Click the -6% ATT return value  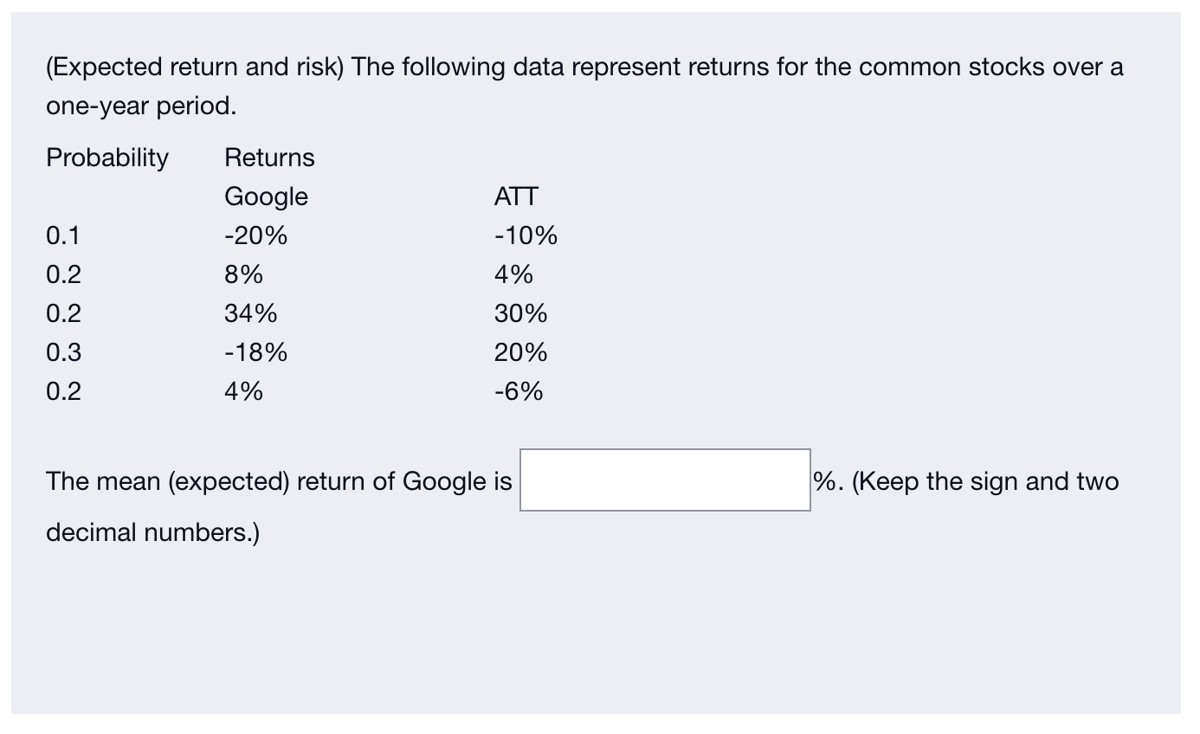[x=517, y=391]
